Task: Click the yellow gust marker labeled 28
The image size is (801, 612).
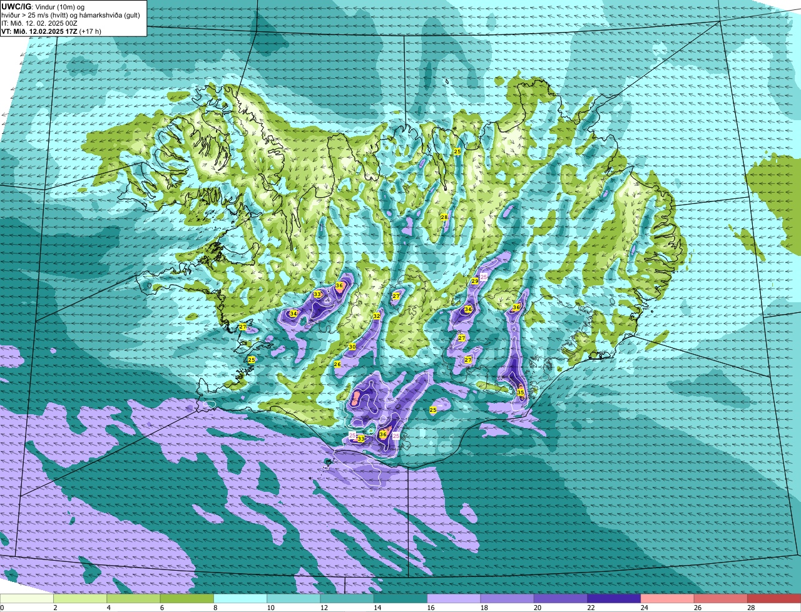Action: click(444, 217)
